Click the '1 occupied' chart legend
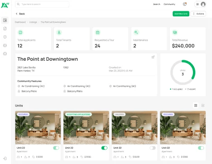212x164 pixels. coord(176,89)
